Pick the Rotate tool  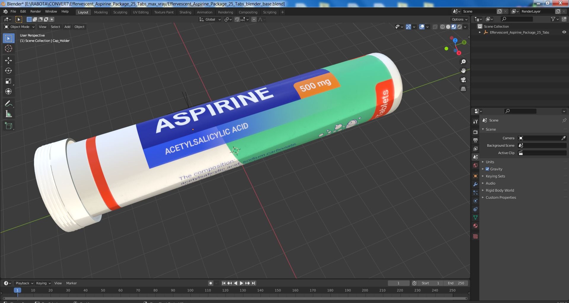click(x=8, y=71)
